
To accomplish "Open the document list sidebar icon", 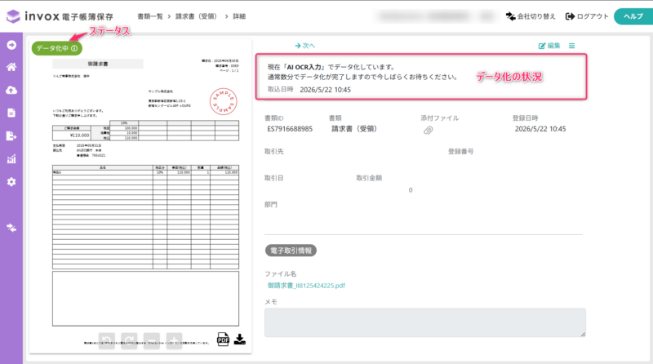I will point(11,113).
